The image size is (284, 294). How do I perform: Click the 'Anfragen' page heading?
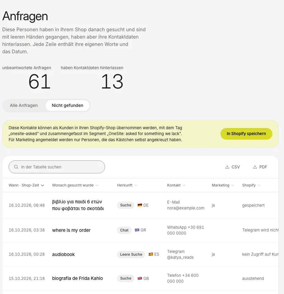point(25,16)
